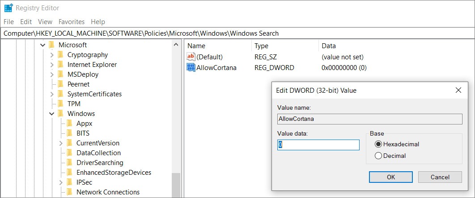Select the CurrentVersion folder icon
This screenshot has height=198, width=475.
(x=69, y=143)
